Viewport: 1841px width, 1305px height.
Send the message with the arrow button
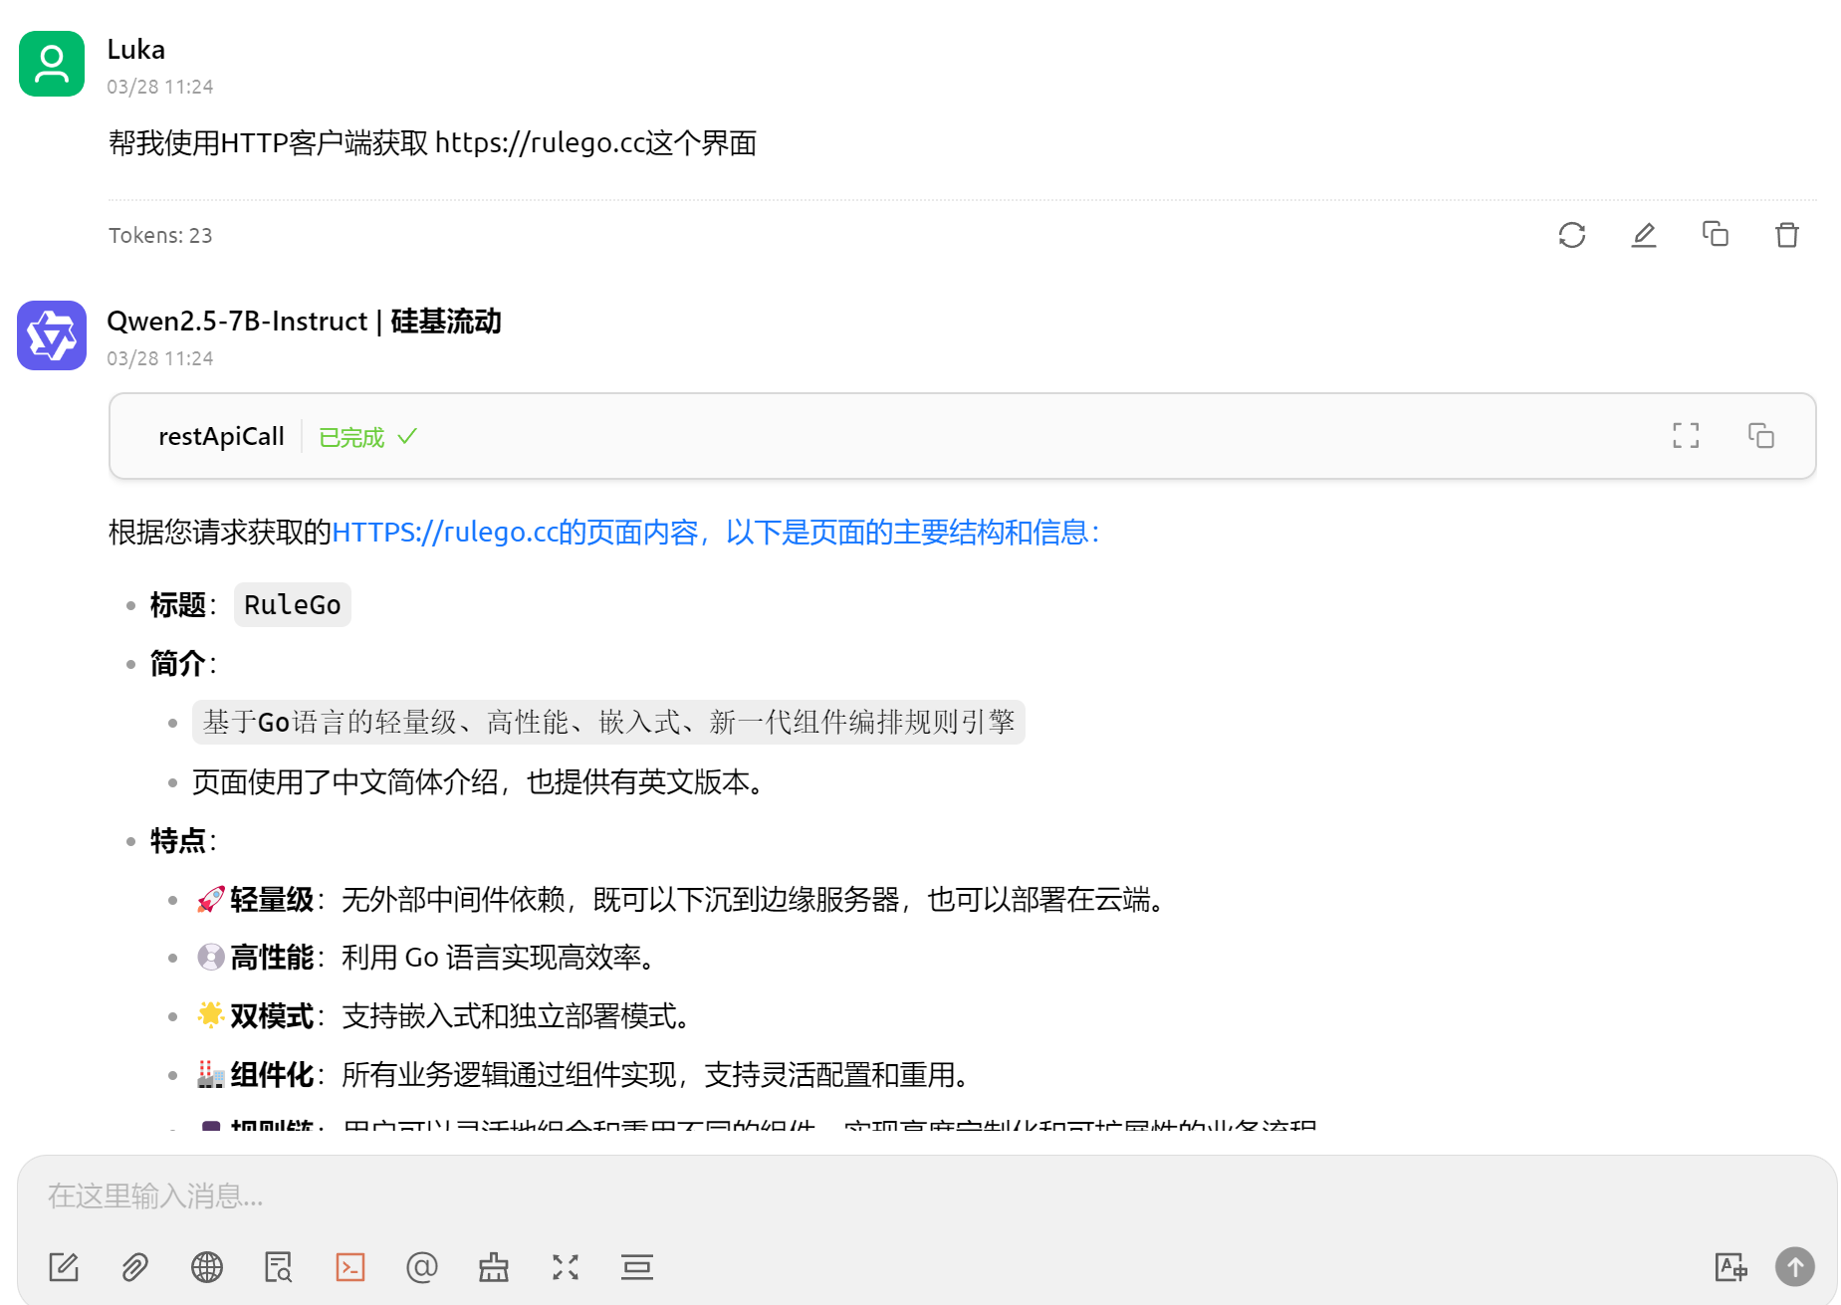[x=1794, y=1267]
